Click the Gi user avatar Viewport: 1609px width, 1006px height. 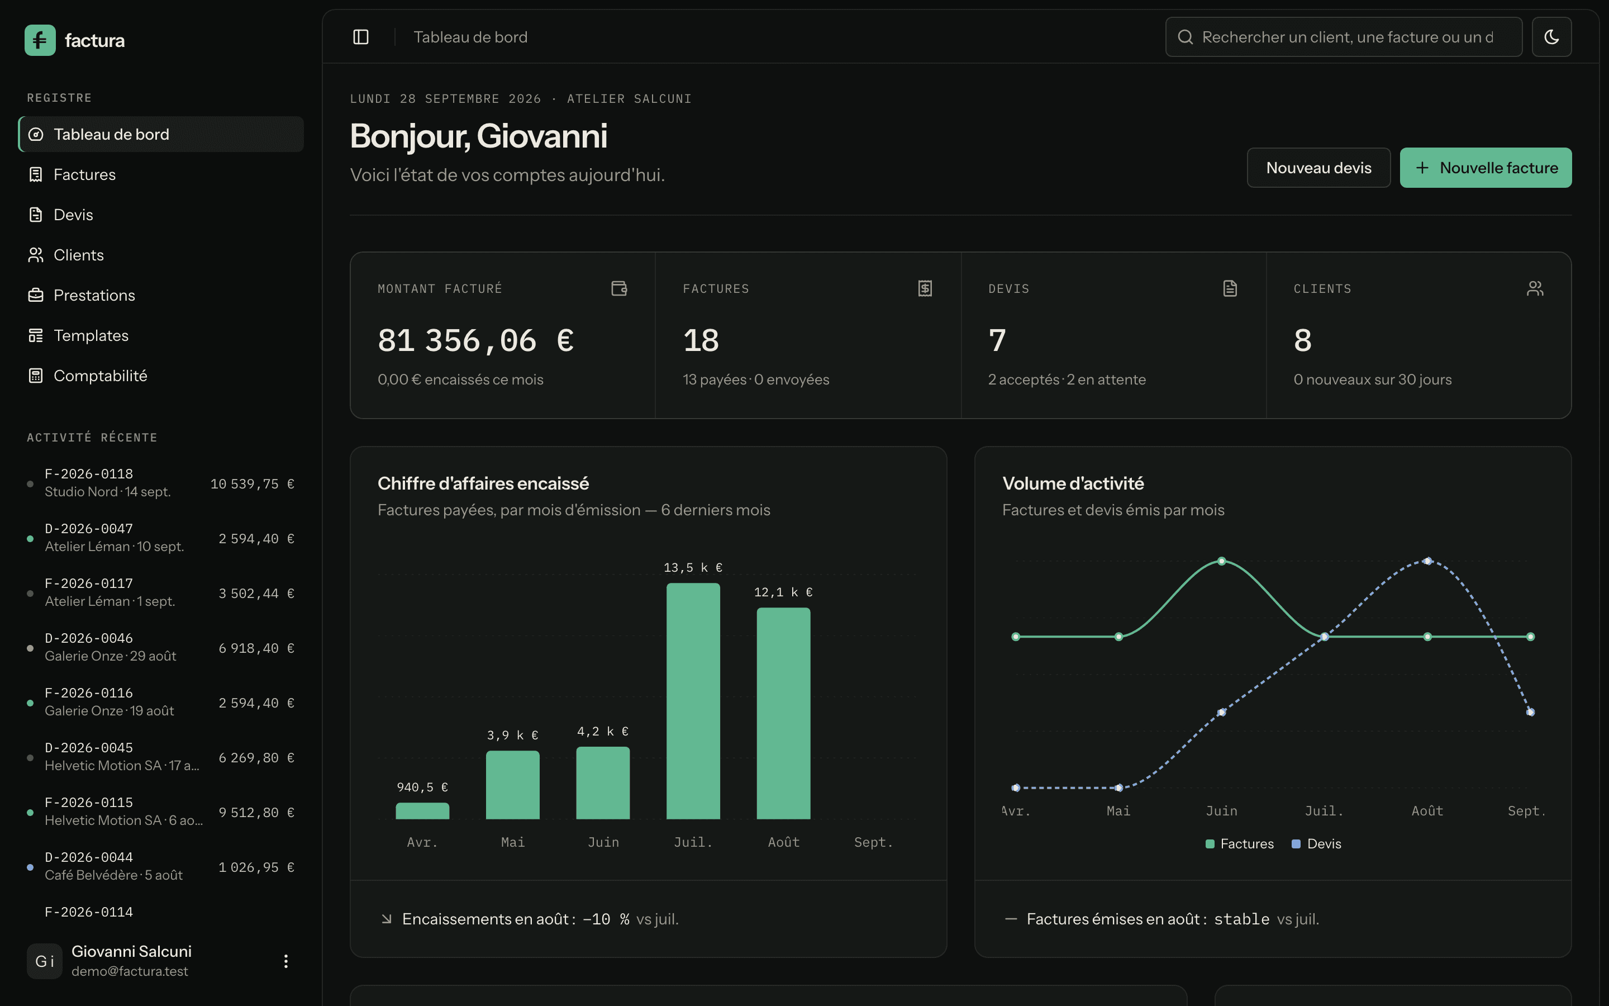45,961
